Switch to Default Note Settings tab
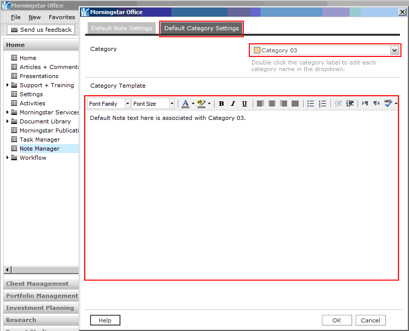The width and height of the screenshot is (409, 331). pos(121,28)
